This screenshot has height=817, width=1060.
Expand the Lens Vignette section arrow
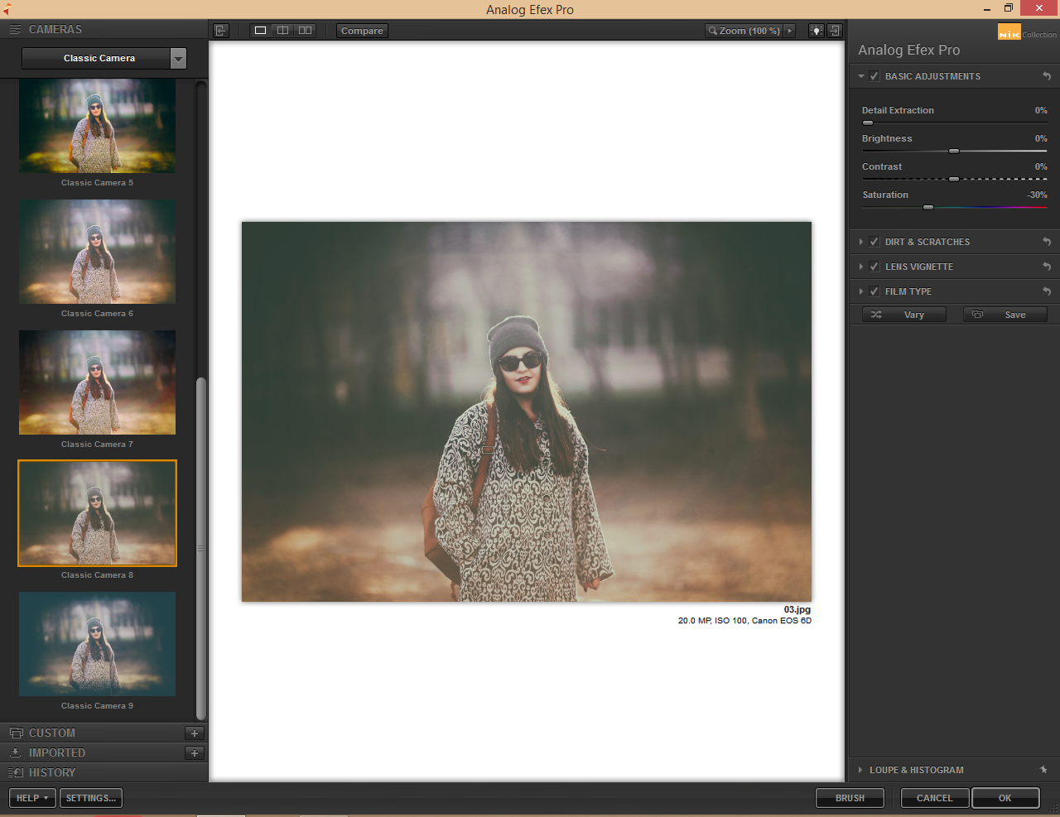click(x=861, y=267)
